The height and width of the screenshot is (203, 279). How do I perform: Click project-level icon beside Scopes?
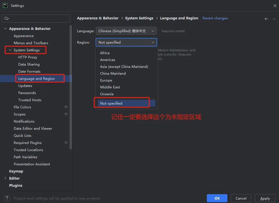coord(66,114)
